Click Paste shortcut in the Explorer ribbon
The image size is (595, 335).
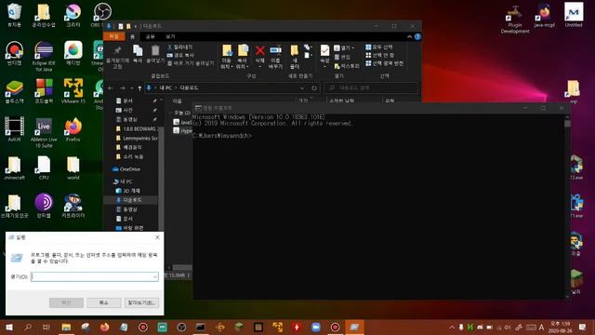[191, 63]
